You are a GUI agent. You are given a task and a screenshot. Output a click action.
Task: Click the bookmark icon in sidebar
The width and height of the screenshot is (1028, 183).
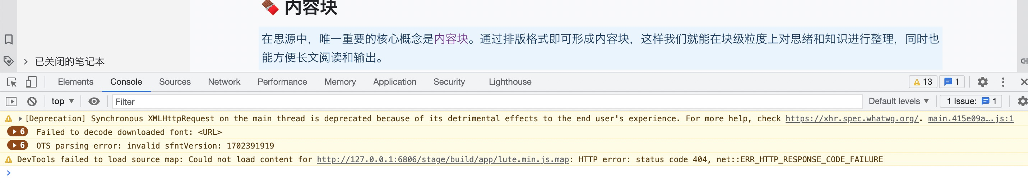click(8, 39)
